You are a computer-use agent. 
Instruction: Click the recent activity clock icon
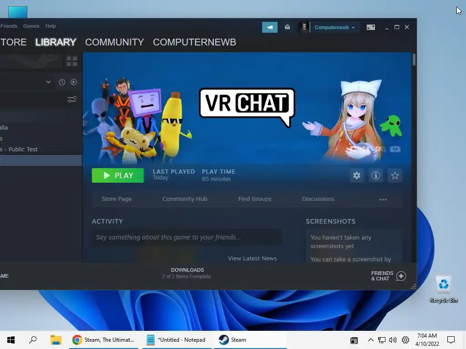(x=62, y=82)
